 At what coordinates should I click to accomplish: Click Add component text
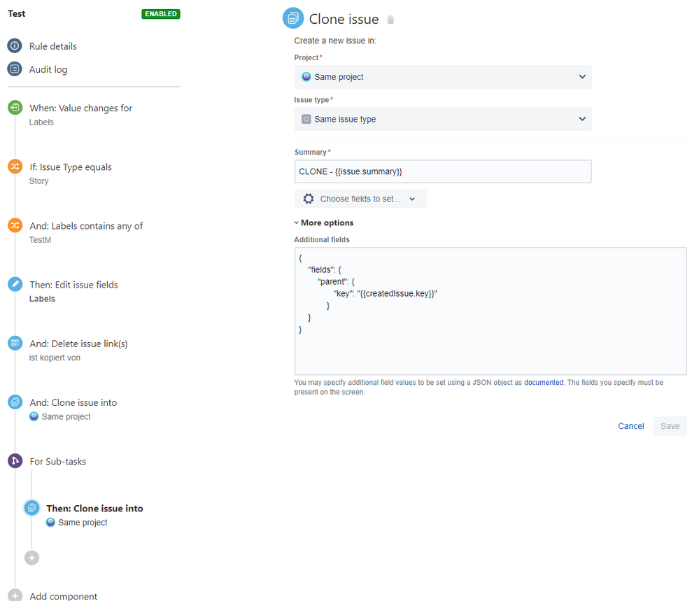pyautogui.click(x=63, y=596)
